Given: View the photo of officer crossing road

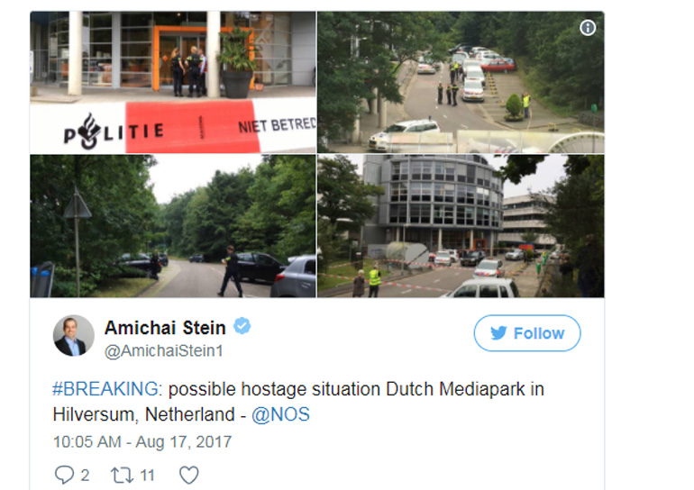Looking at the screenshot, I should [173, 226].
